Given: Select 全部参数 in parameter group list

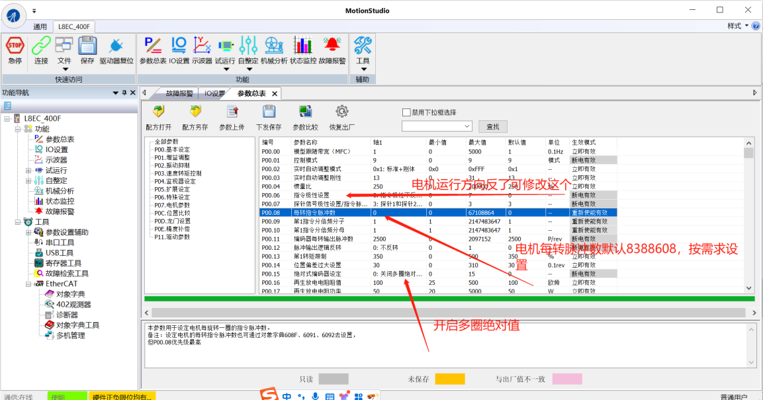Looking at the screenshot, I should click(x=166, y=141).
